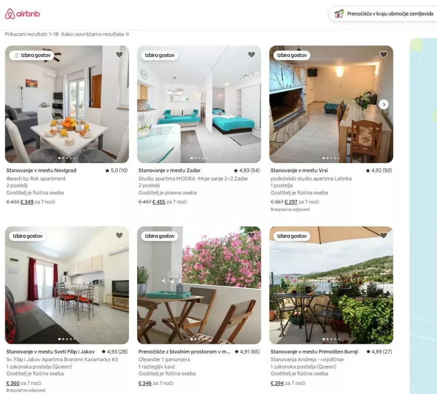Click the Airbnb logo

tap(22, 14)
